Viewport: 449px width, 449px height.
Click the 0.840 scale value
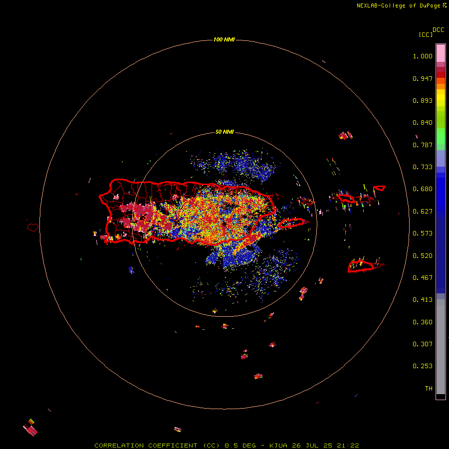[x=423, y=123]
